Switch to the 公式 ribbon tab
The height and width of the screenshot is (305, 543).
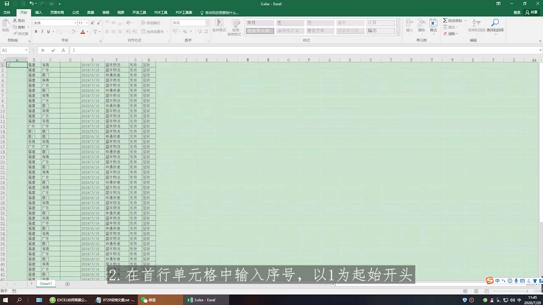tap(76, 13)
